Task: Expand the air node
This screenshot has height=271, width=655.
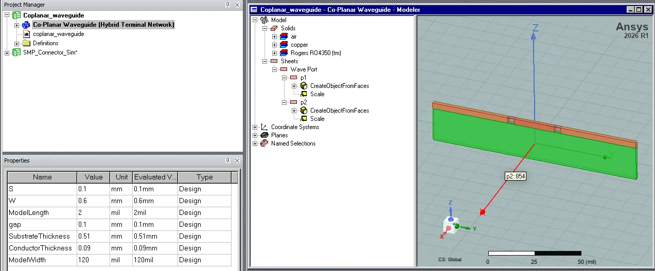Action: tap(275, 37)
